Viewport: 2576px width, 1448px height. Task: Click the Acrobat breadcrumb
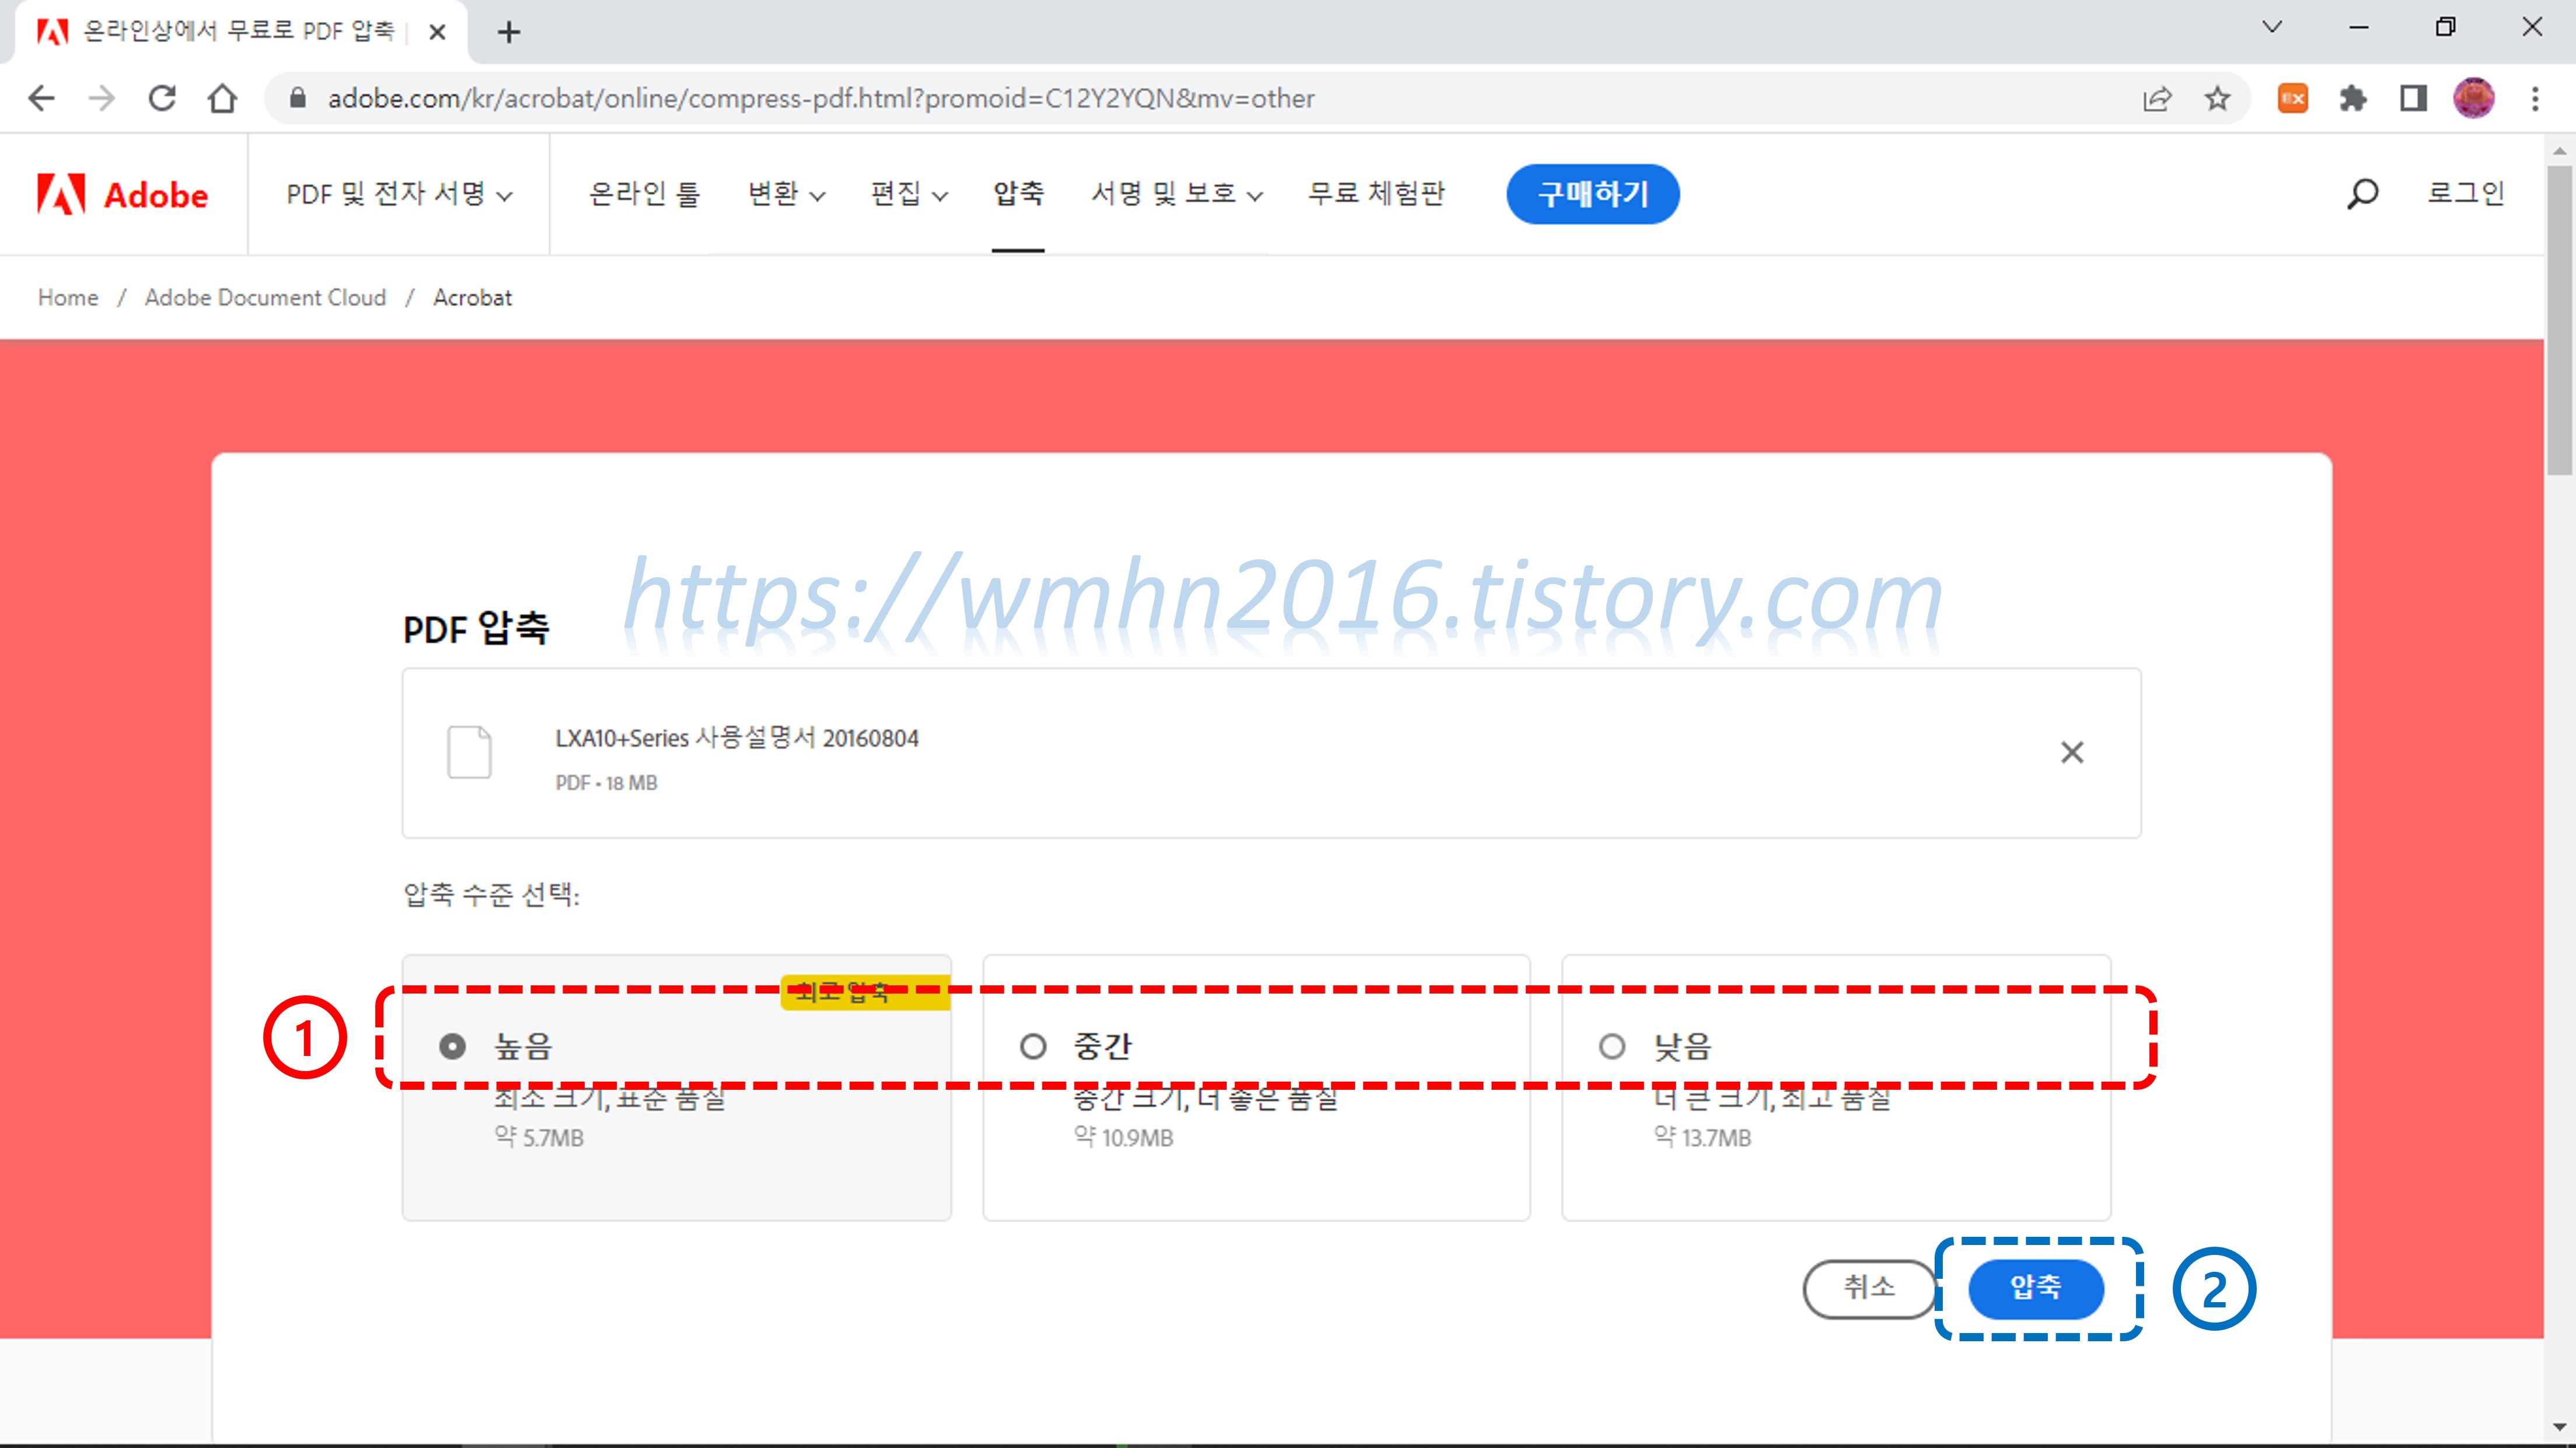[472, 297]
